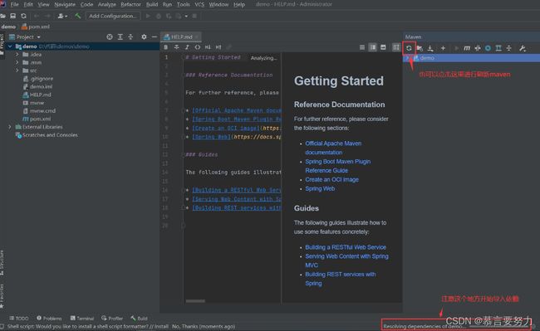Save all files from main toolbar

click(13, 16)
